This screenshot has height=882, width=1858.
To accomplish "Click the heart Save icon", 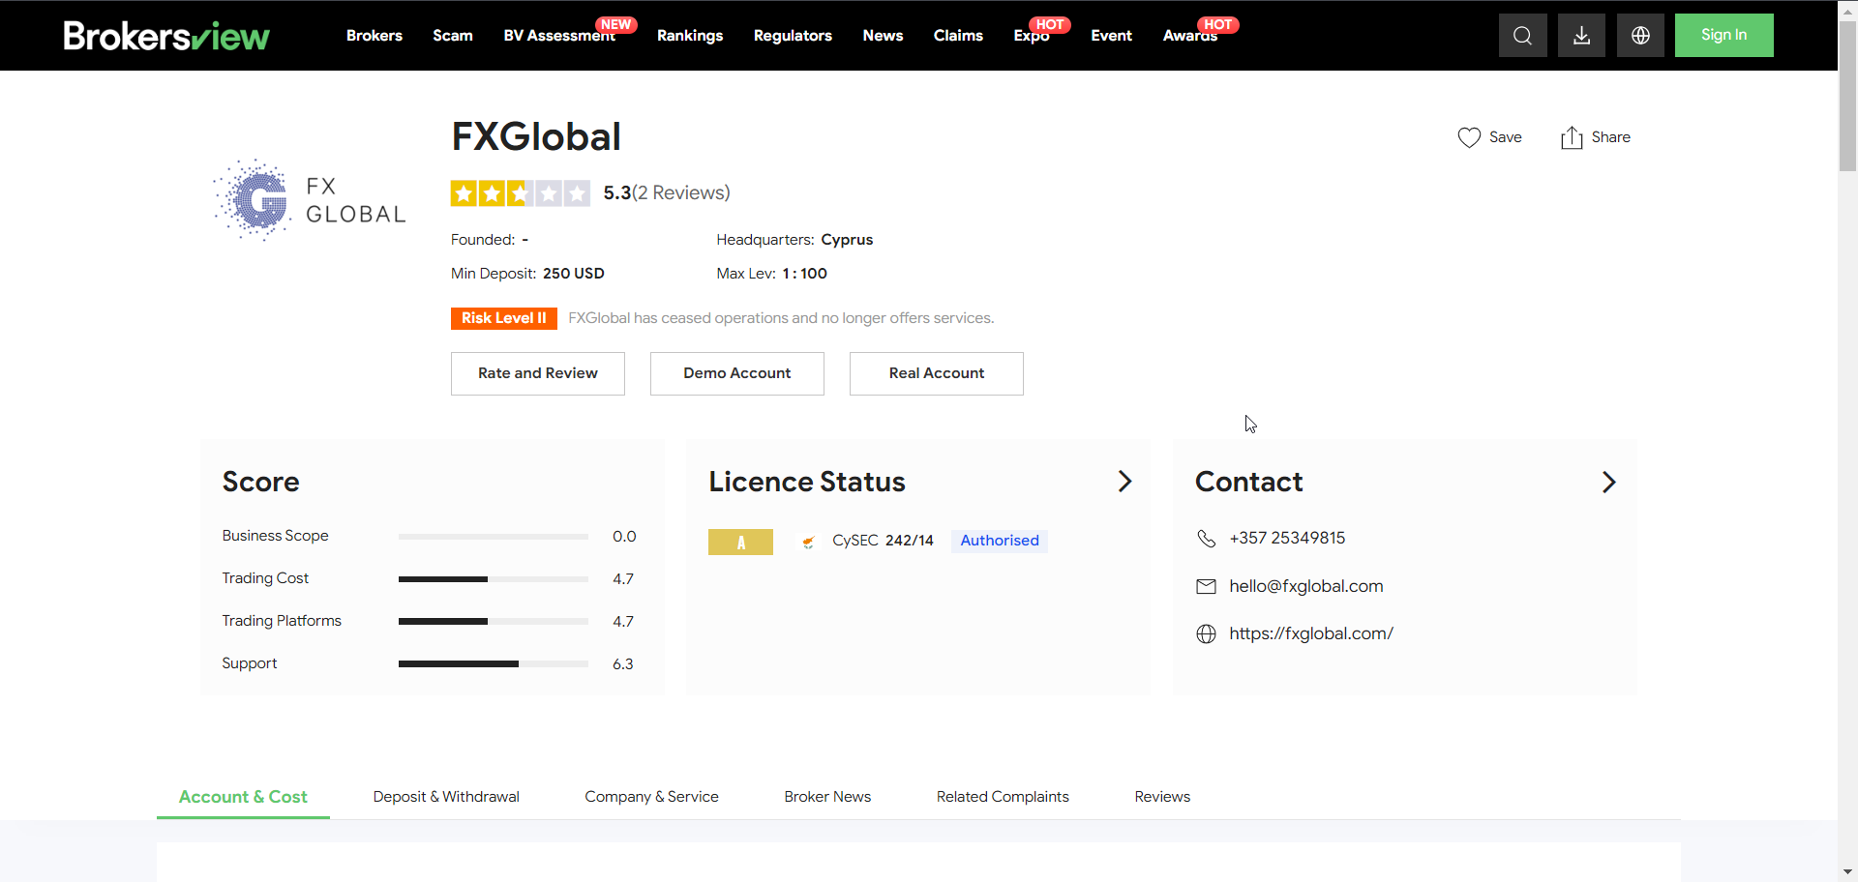I will (1469, 137).
